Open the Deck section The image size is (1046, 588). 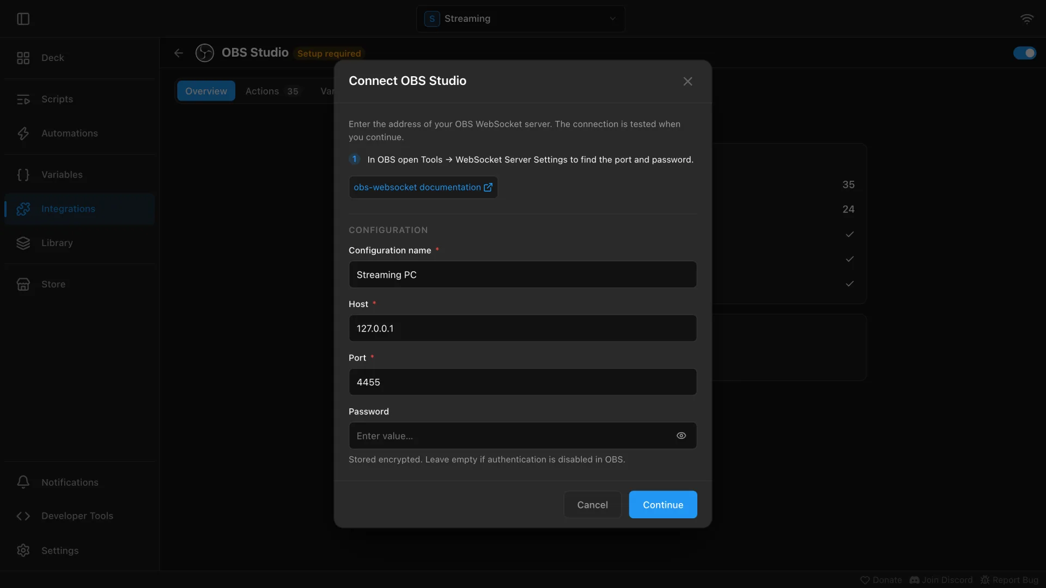click(x=80, y=58)
